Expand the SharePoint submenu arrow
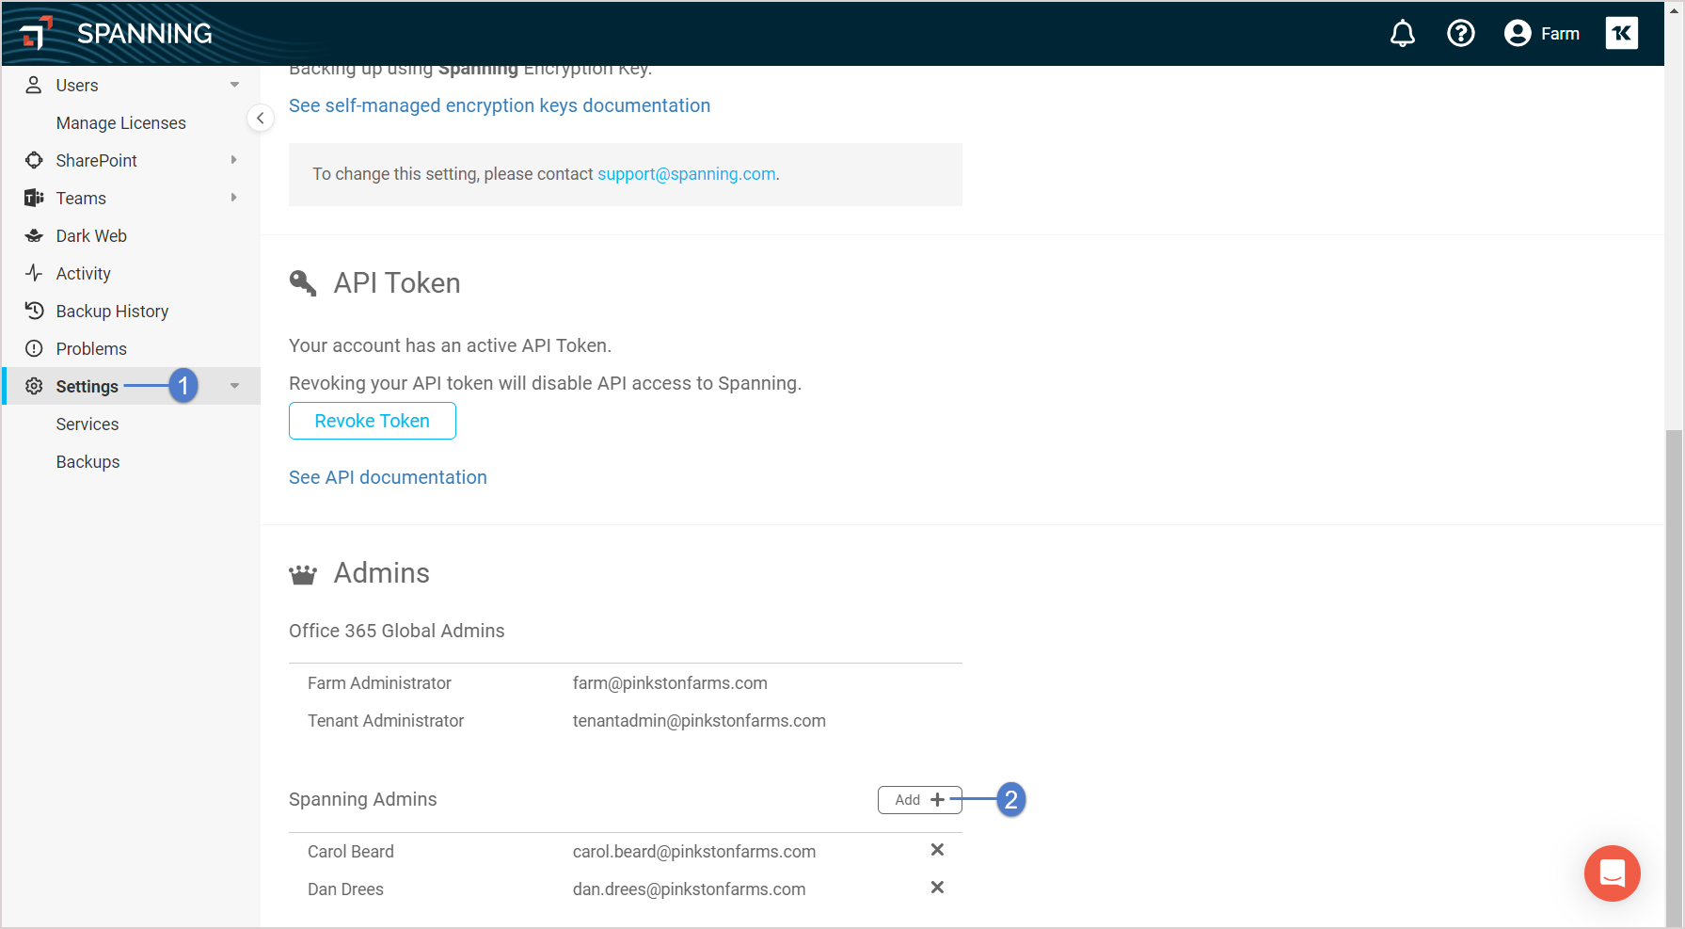The width and height of the screenshot is (1685, 929). pyautogui.click(x=234, y=160)
